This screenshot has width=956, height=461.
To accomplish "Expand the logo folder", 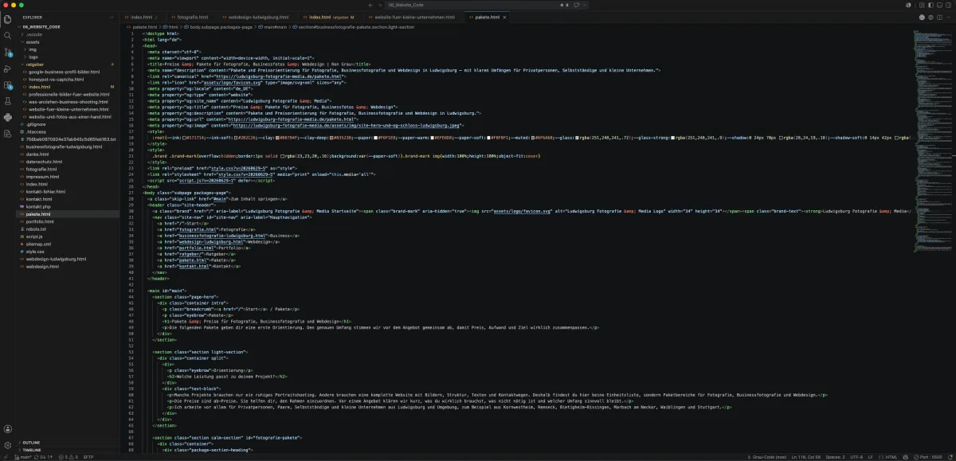I will pyautogui.click(x=33, y=57).
